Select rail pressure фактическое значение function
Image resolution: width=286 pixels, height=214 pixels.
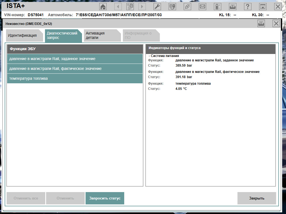tap(75, 69)
